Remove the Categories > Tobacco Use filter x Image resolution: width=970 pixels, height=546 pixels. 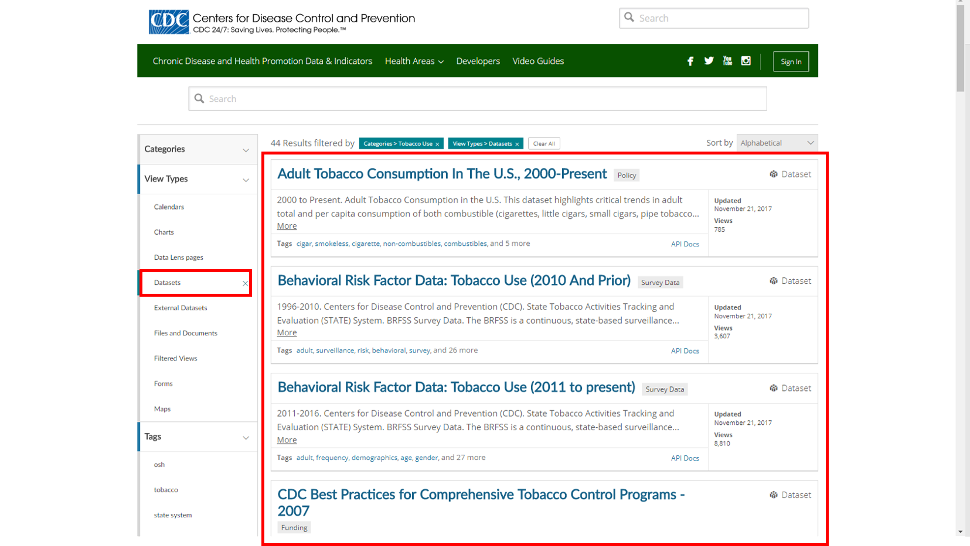[x=437, y=144]
